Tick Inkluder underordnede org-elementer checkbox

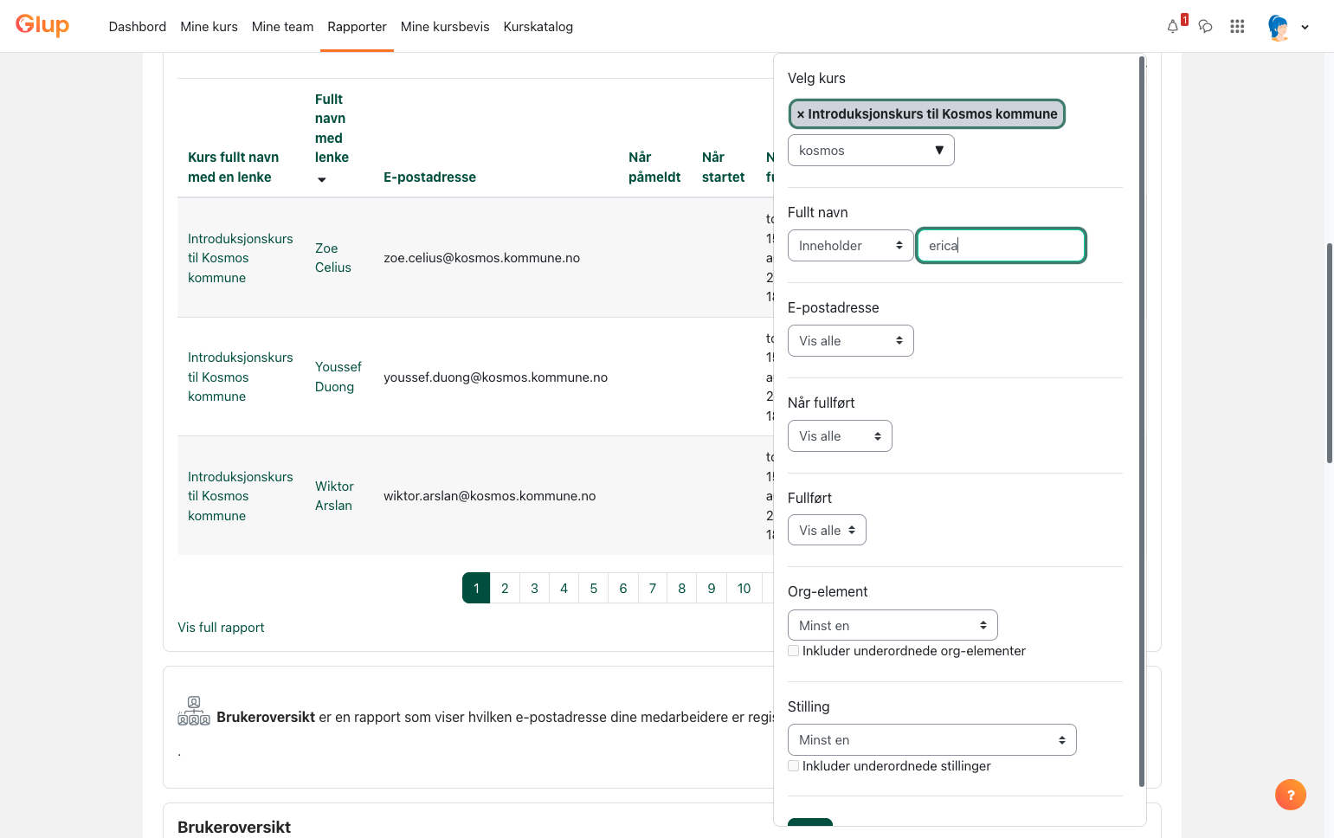[x=793, y=651]
